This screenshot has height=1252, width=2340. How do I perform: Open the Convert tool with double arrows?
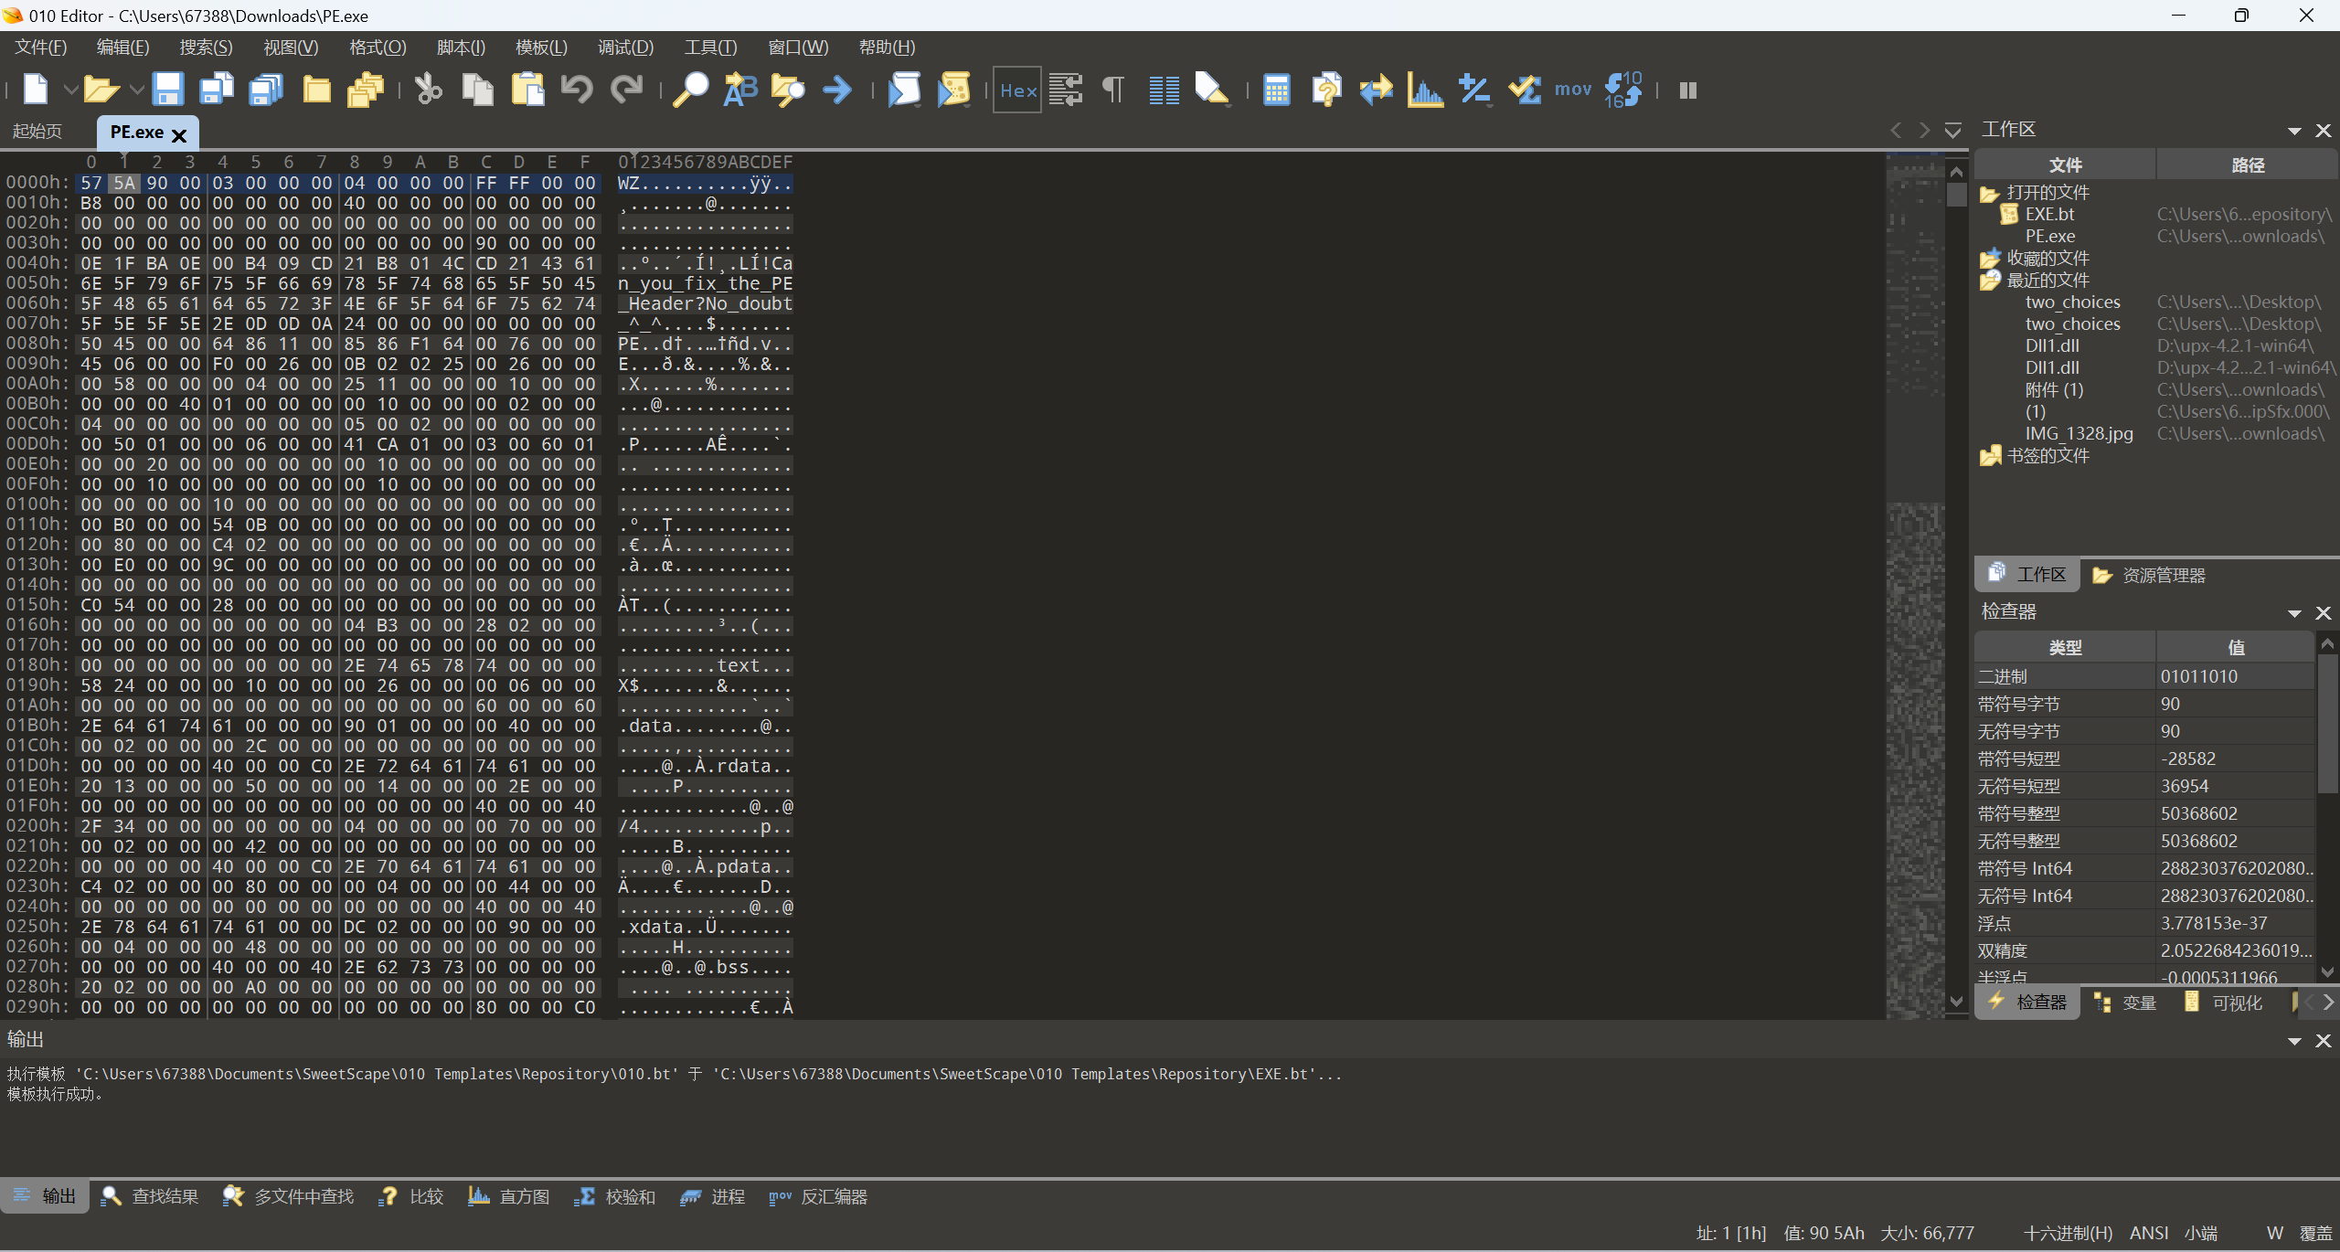click(x=1376, y=90)
